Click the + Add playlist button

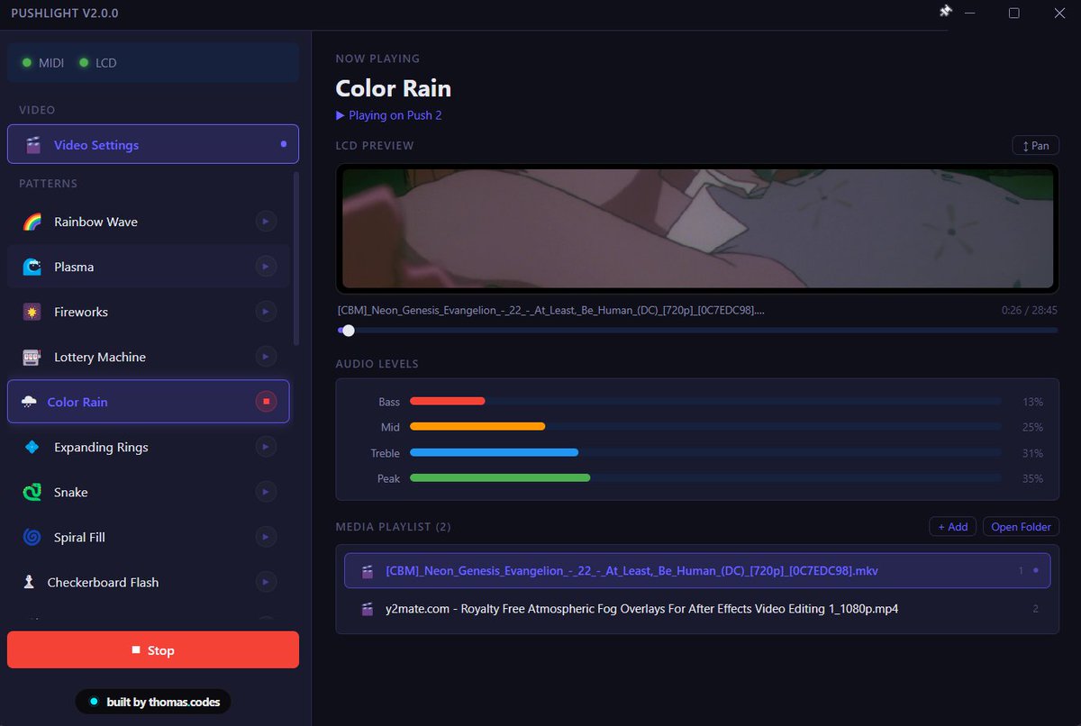[x=953, y=527]
